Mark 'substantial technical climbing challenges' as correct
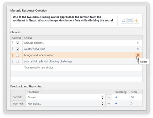Viewport: 153px width, 118px height. point(17,61)
